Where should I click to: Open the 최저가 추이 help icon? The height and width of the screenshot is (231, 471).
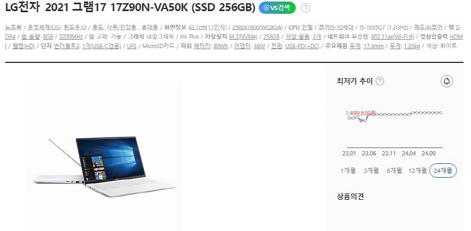coord(380,81)
